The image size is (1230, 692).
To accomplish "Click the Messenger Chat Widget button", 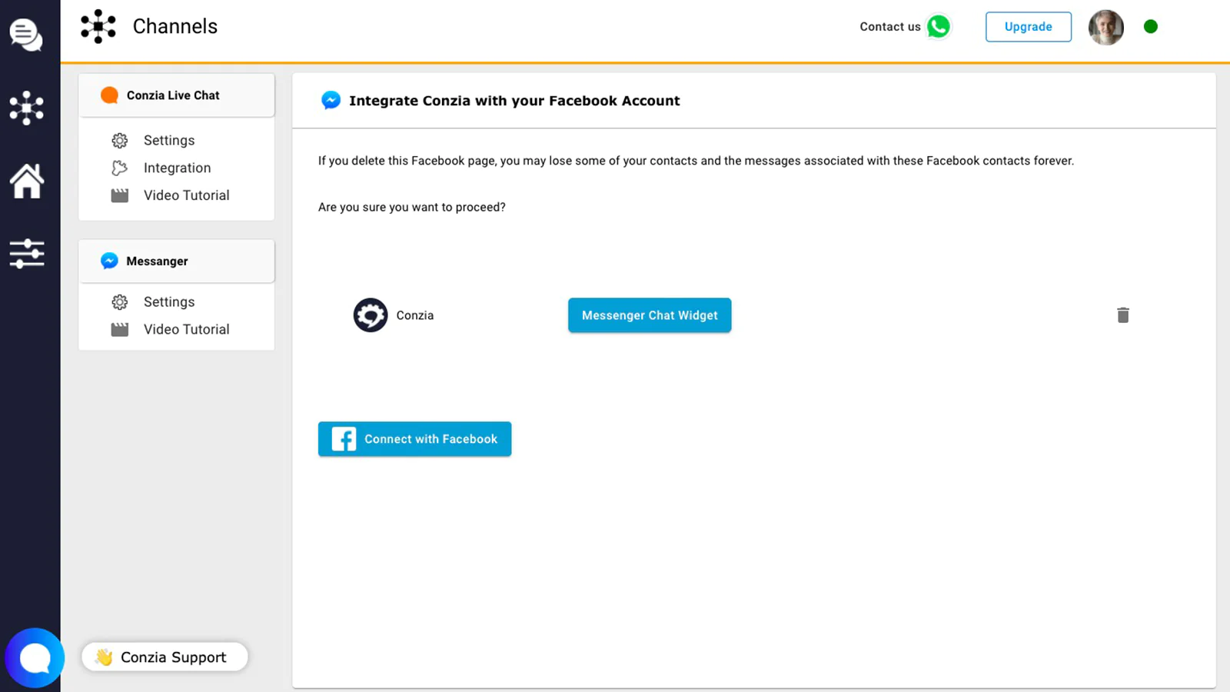I will (x=649, y=315).
